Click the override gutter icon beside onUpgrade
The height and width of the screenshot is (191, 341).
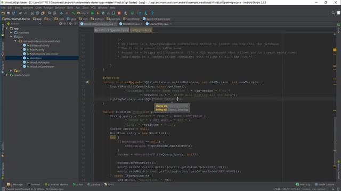click(87, 82)
